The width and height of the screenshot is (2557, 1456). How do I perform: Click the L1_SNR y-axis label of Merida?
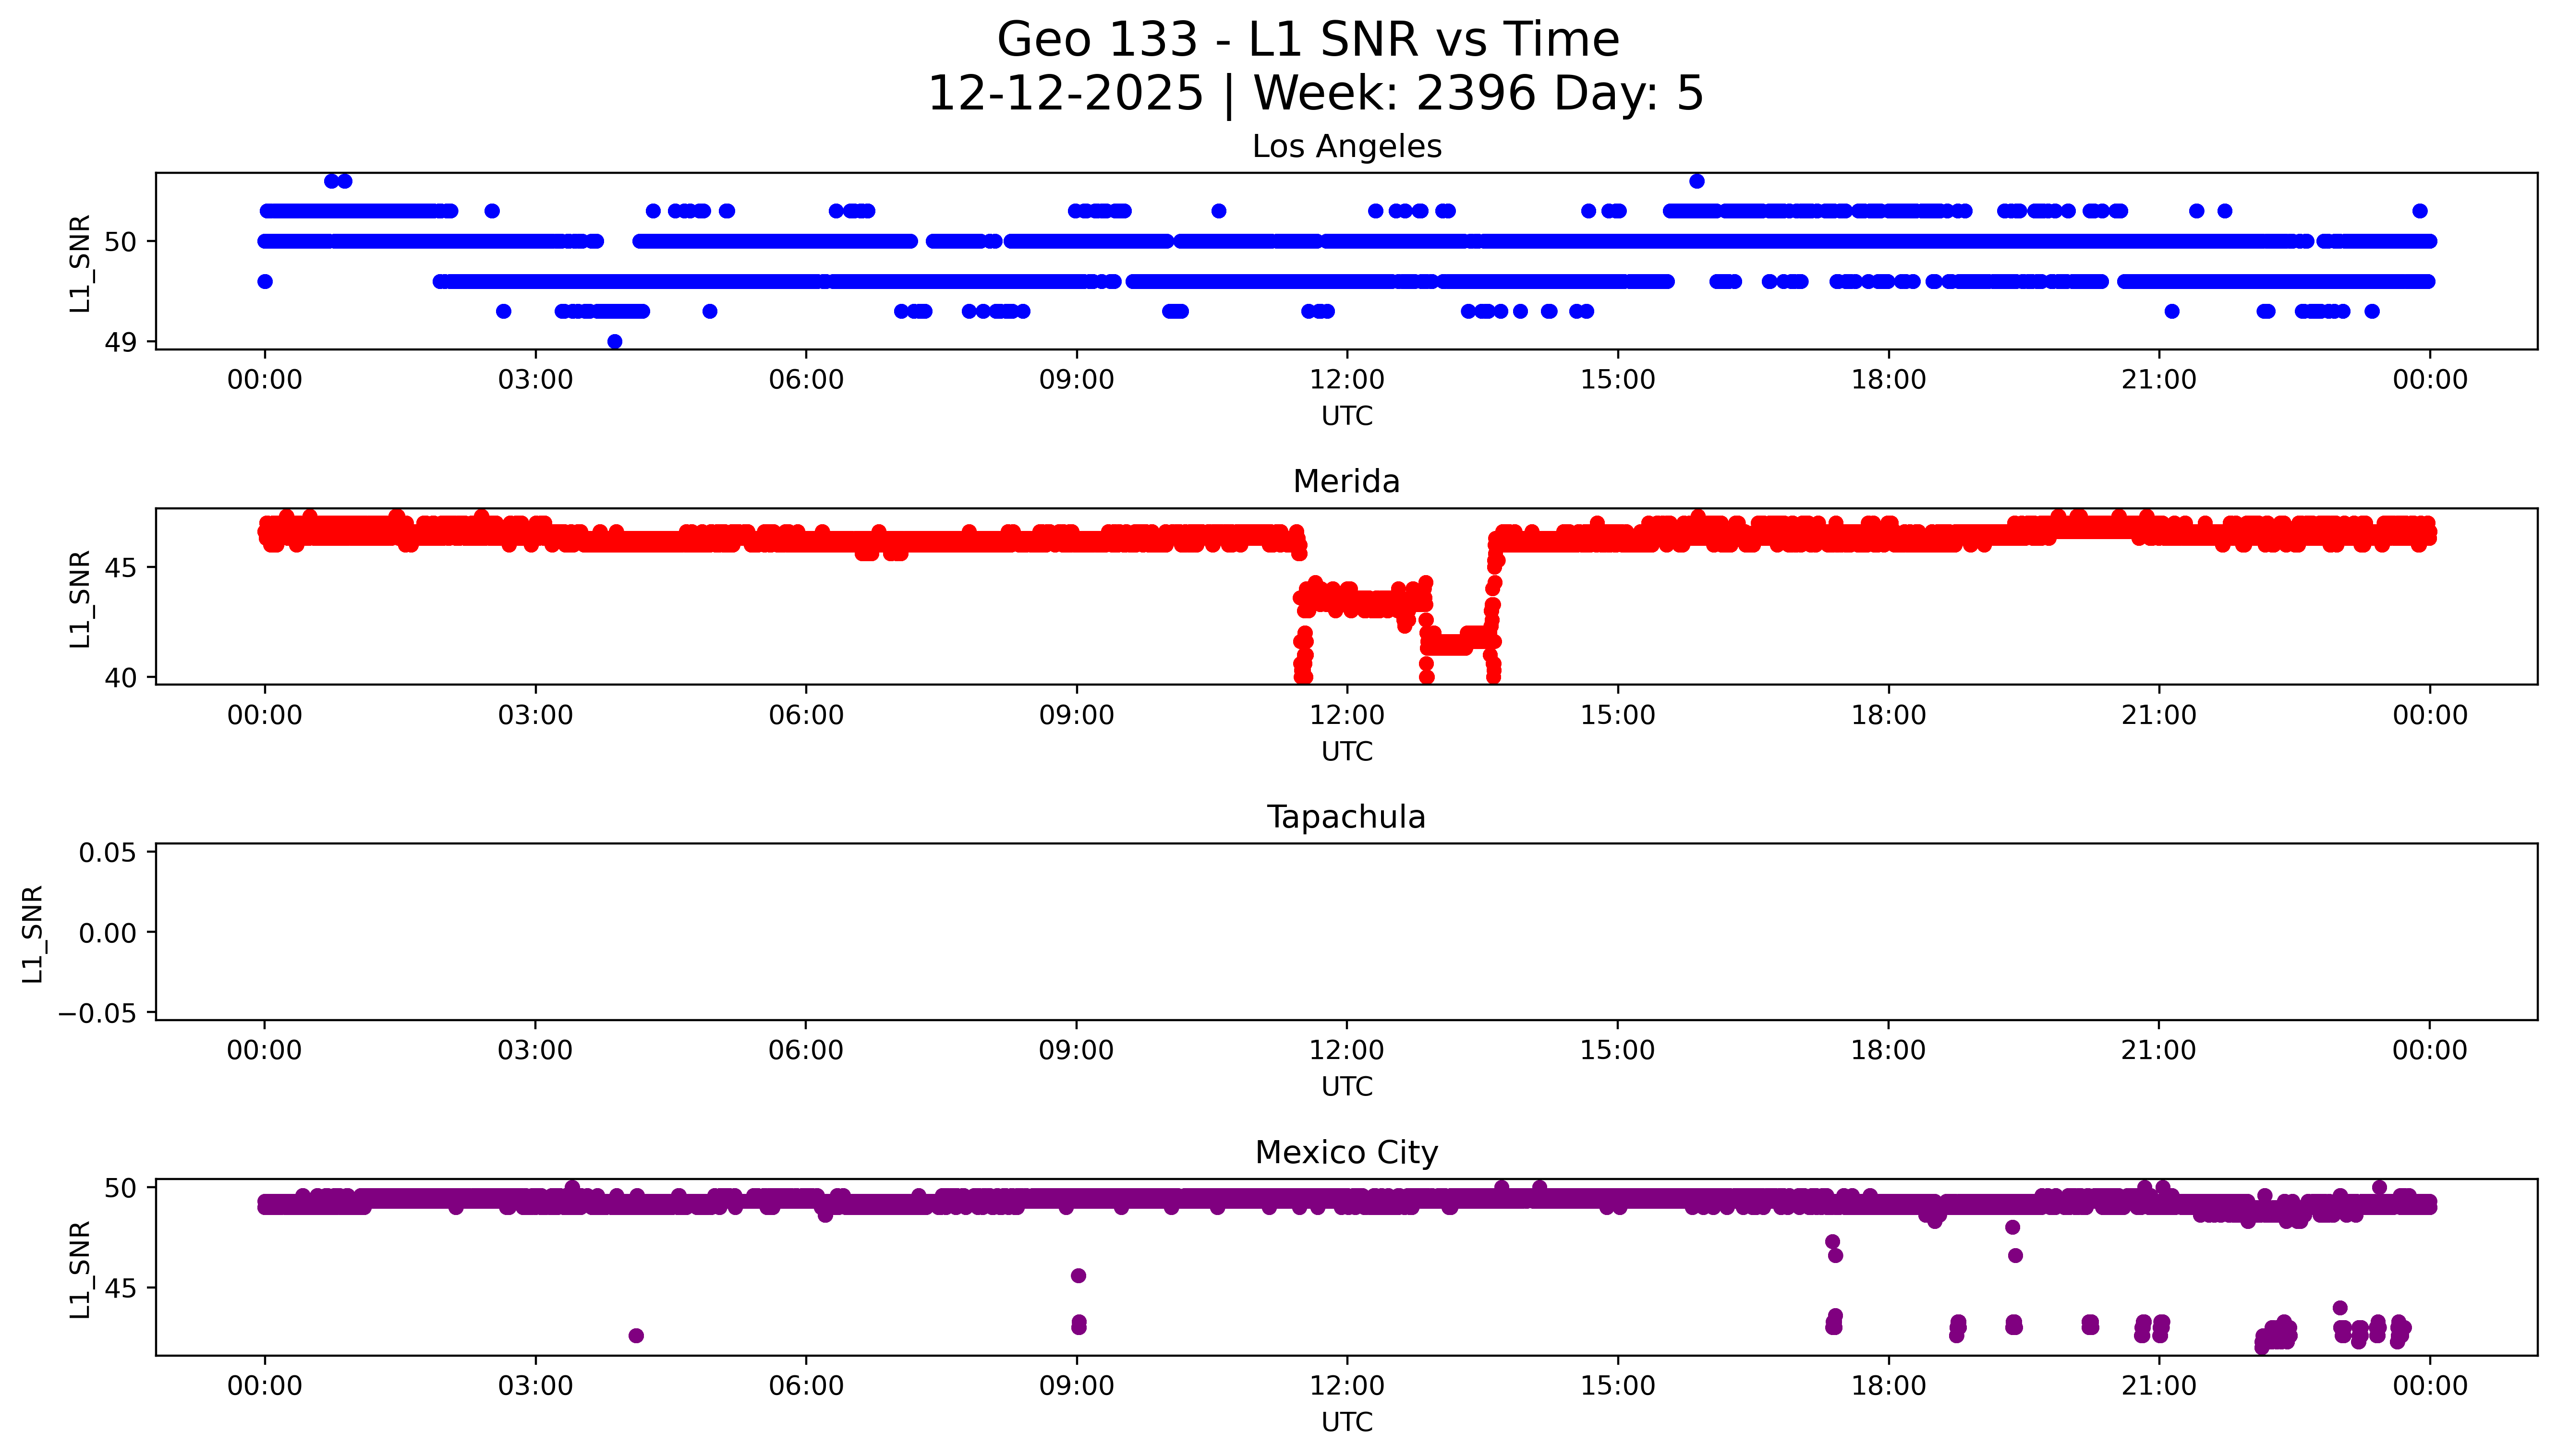80,599
